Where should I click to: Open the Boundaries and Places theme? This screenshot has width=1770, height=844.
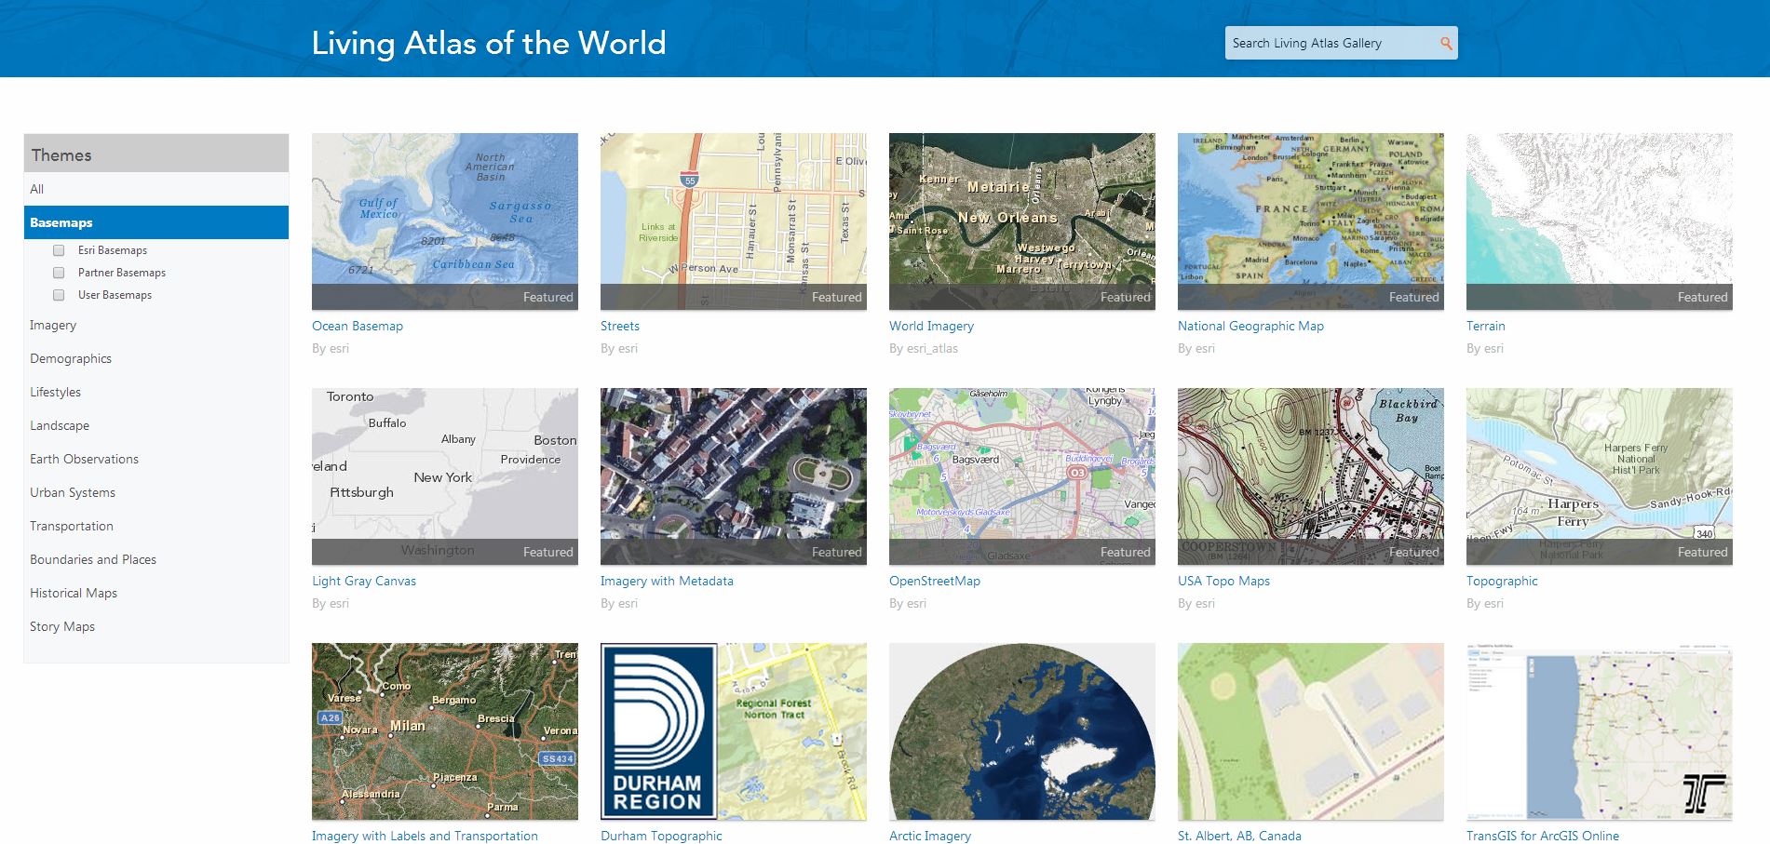click(93, 559)
